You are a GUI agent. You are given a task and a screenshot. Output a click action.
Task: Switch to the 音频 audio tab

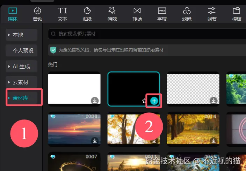[37, 14]
